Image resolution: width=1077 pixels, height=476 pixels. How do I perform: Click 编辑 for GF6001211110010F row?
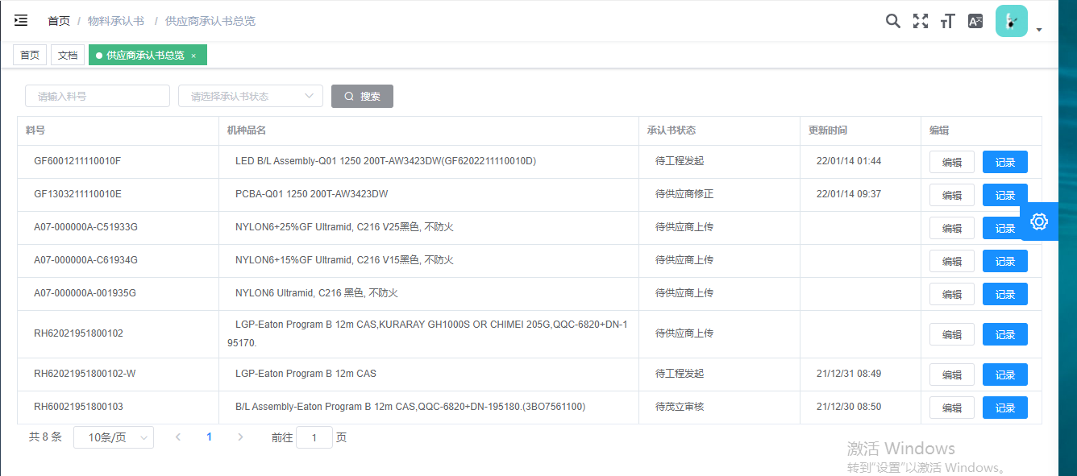click(951, 162)
